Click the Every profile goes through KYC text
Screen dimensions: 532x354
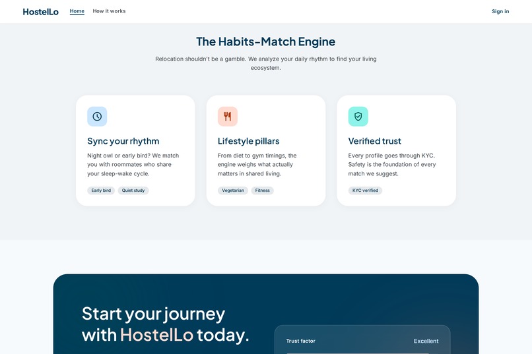tap(392, 165)
